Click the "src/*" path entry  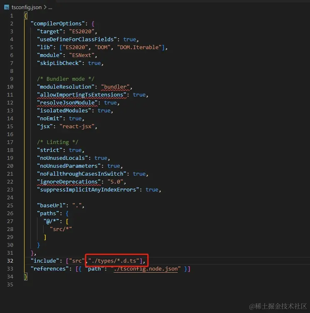61,229
